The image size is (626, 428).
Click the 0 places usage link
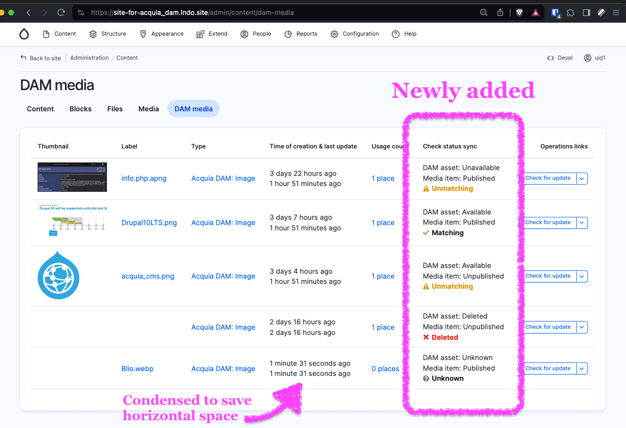386,369
